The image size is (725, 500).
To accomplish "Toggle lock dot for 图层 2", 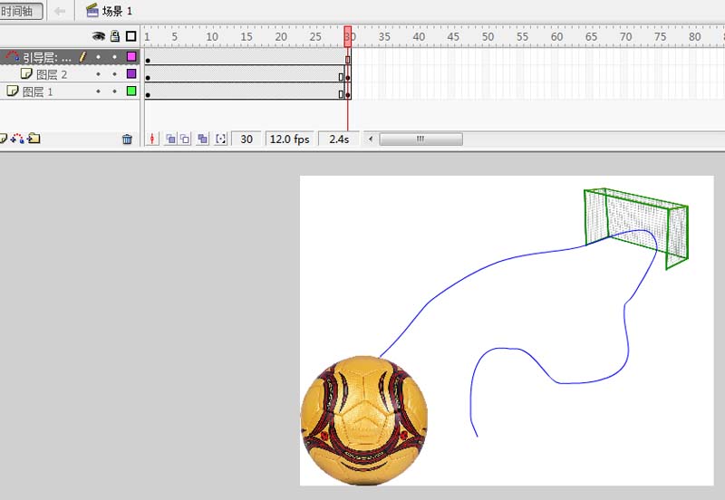I will [x=115, y=74].
